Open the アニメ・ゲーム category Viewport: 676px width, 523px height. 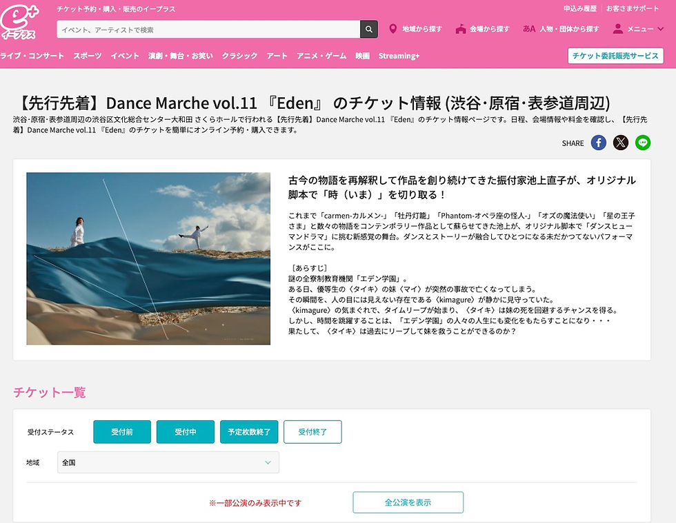click(321, 56)
